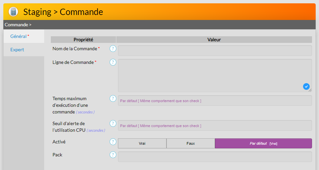Focus the Nom de la Commande field
This screenshot has height=170, width=319.
coord(215,51)
